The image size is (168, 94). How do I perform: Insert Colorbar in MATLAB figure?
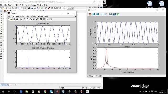tap(41, 19)
